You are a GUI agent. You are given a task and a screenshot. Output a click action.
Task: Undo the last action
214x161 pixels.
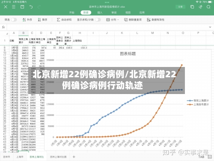point(31,7)
